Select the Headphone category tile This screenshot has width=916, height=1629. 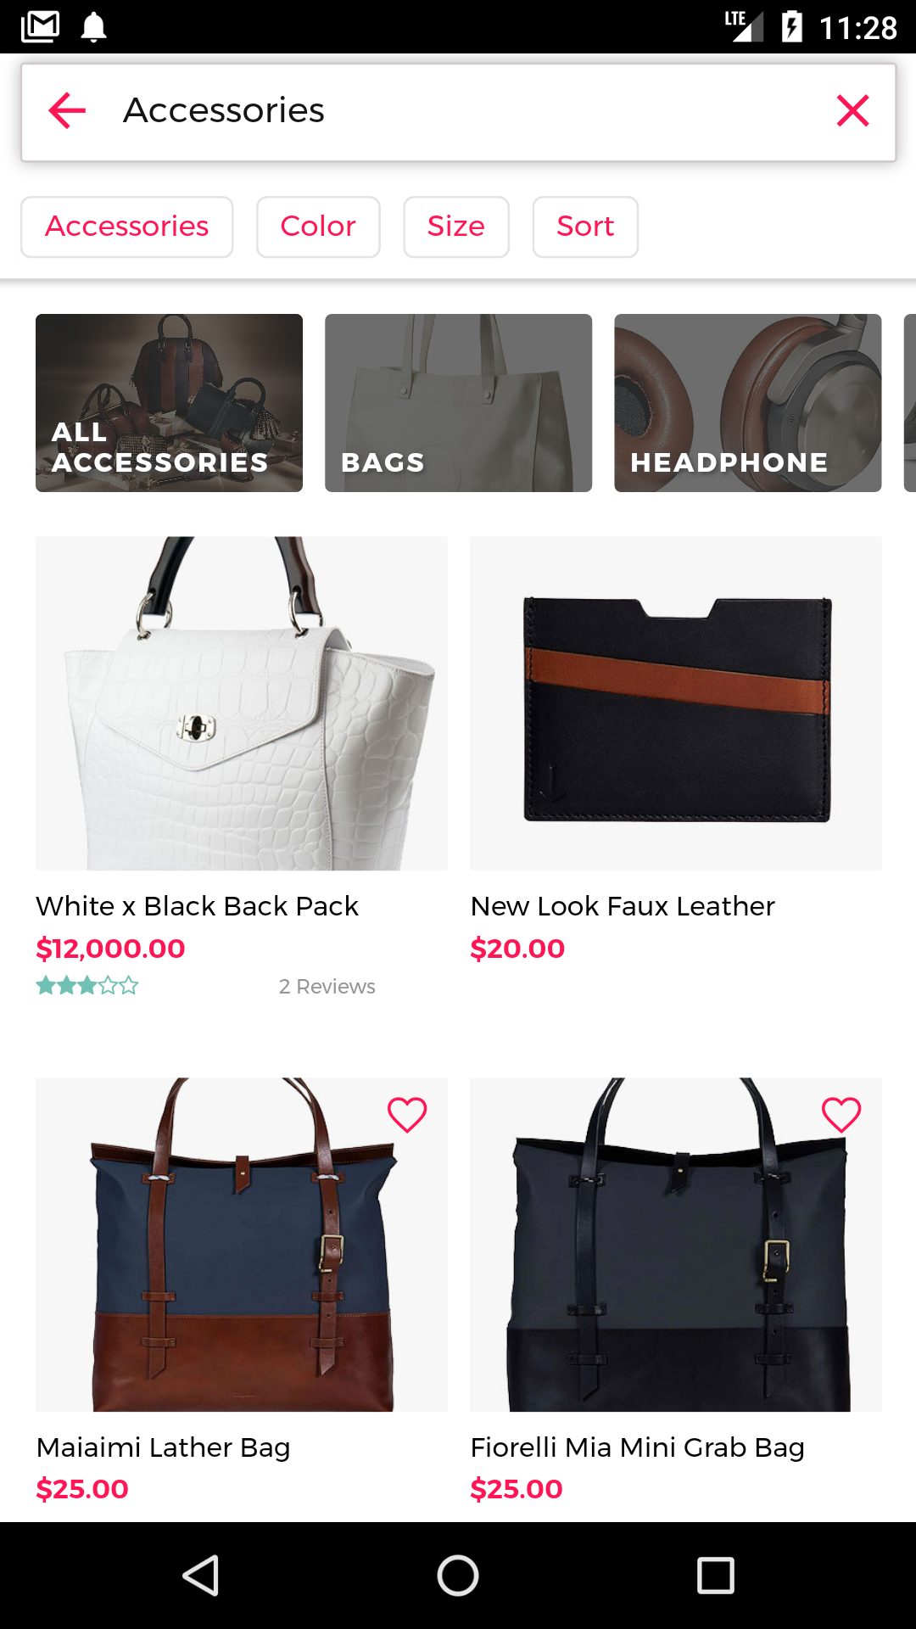(747, 403)
